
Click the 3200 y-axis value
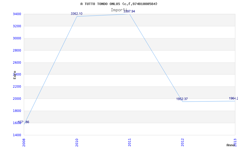tap(17, 26)
